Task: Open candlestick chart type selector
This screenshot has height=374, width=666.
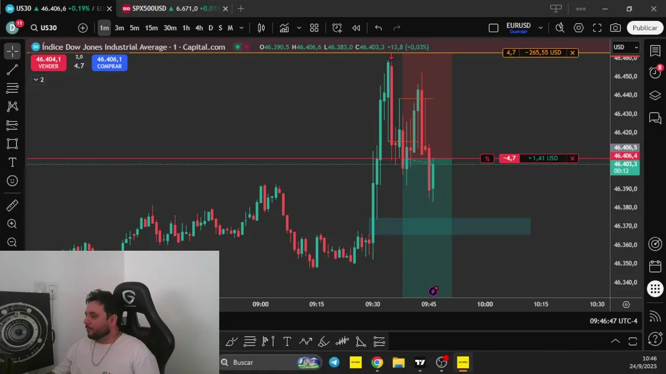Action: pos(262,28)
